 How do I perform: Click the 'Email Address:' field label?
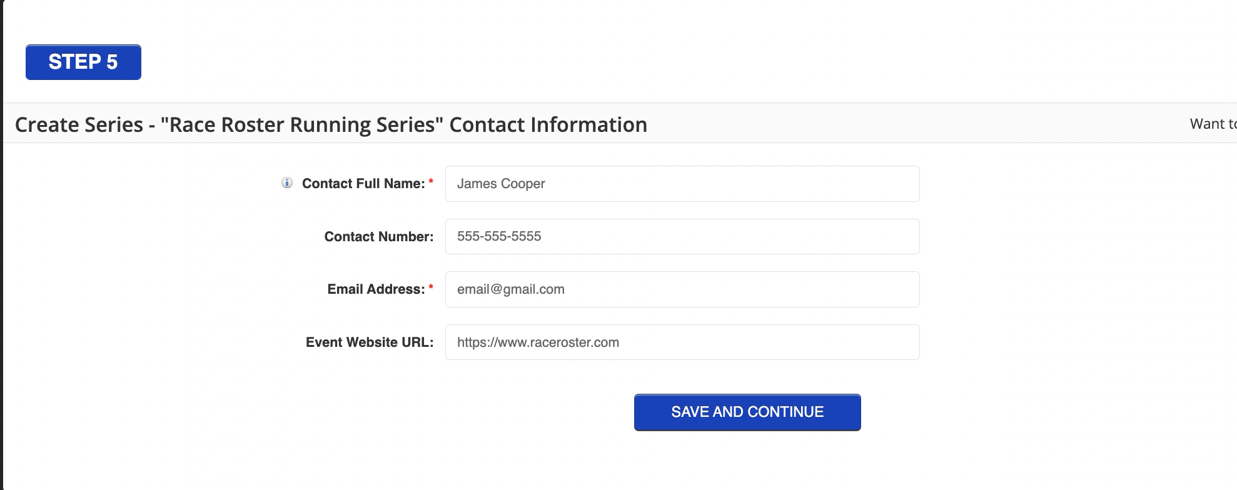(375, 289)
